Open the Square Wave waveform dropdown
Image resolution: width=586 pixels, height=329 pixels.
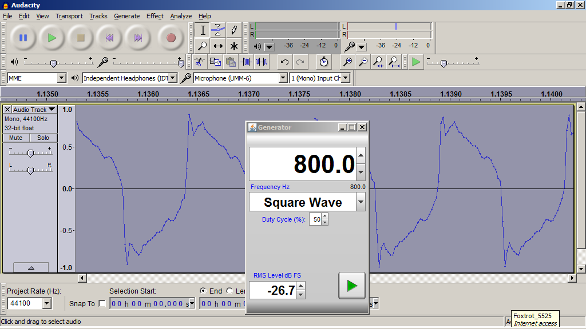[x=361, y=202]
